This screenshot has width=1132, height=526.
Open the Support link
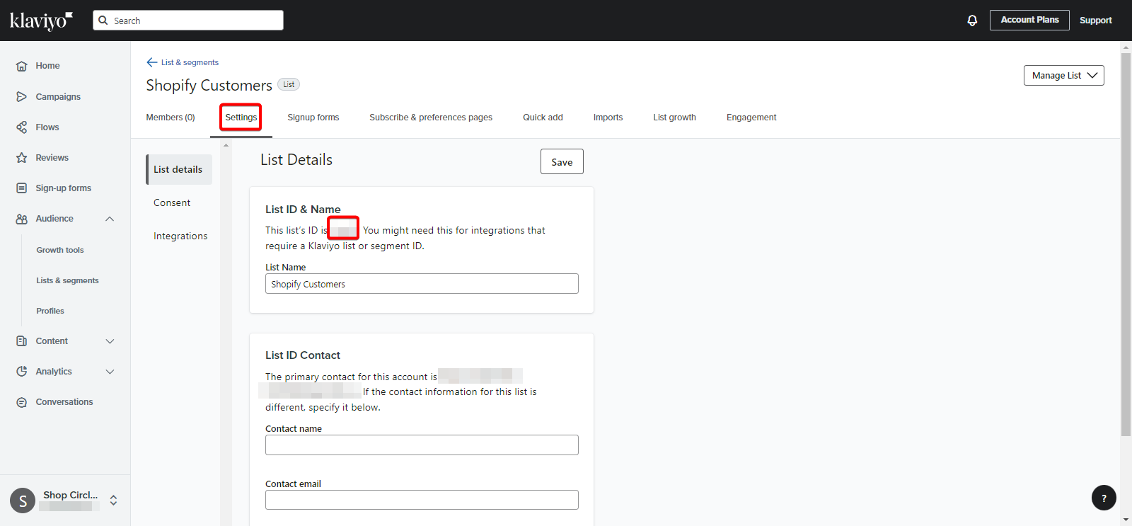1095,21
